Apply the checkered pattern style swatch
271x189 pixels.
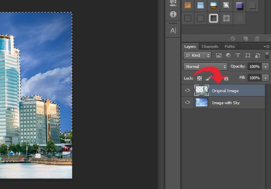click(226, 5)
